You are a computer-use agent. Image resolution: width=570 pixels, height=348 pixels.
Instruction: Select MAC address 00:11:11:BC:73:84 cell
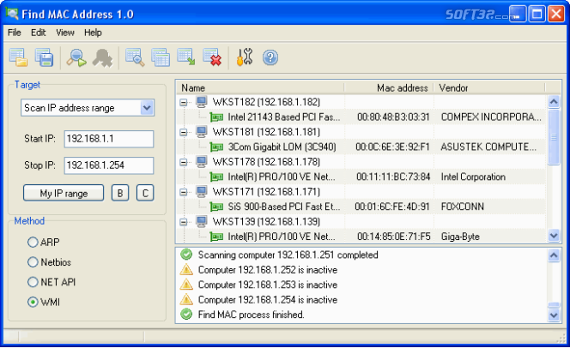point(393,177)
